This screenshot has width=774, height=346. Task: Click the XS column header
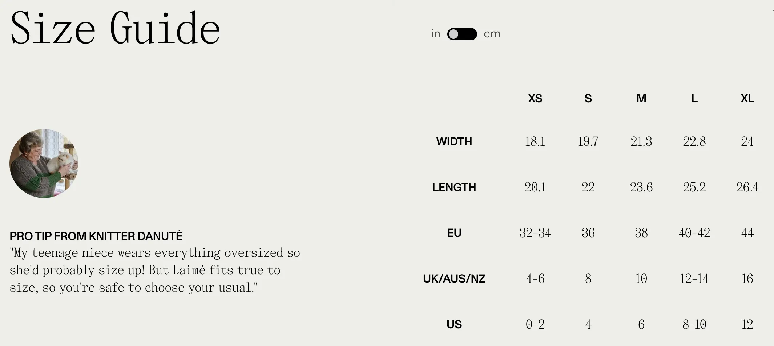coord(535,98)
